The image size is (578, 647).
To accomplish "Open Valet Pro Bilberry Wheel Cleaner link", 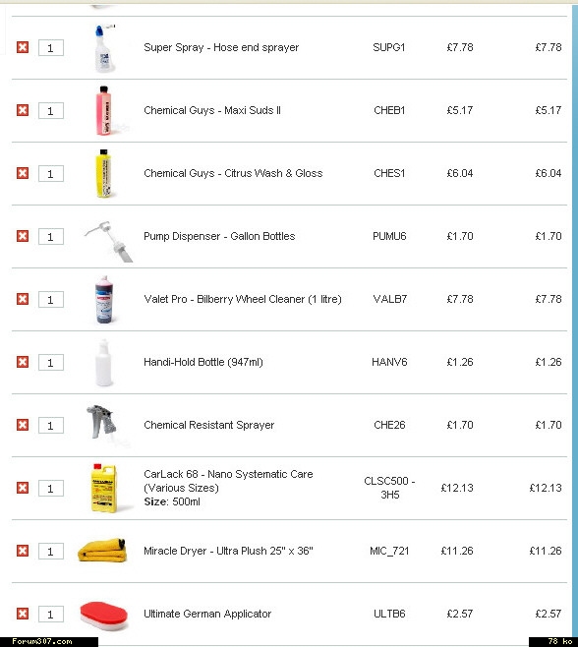I will coord(243,299).
